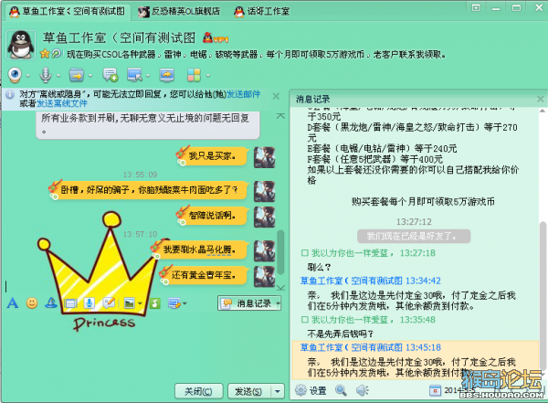Click the magic emoticon wizard hat icon

[x=51, y=303]
